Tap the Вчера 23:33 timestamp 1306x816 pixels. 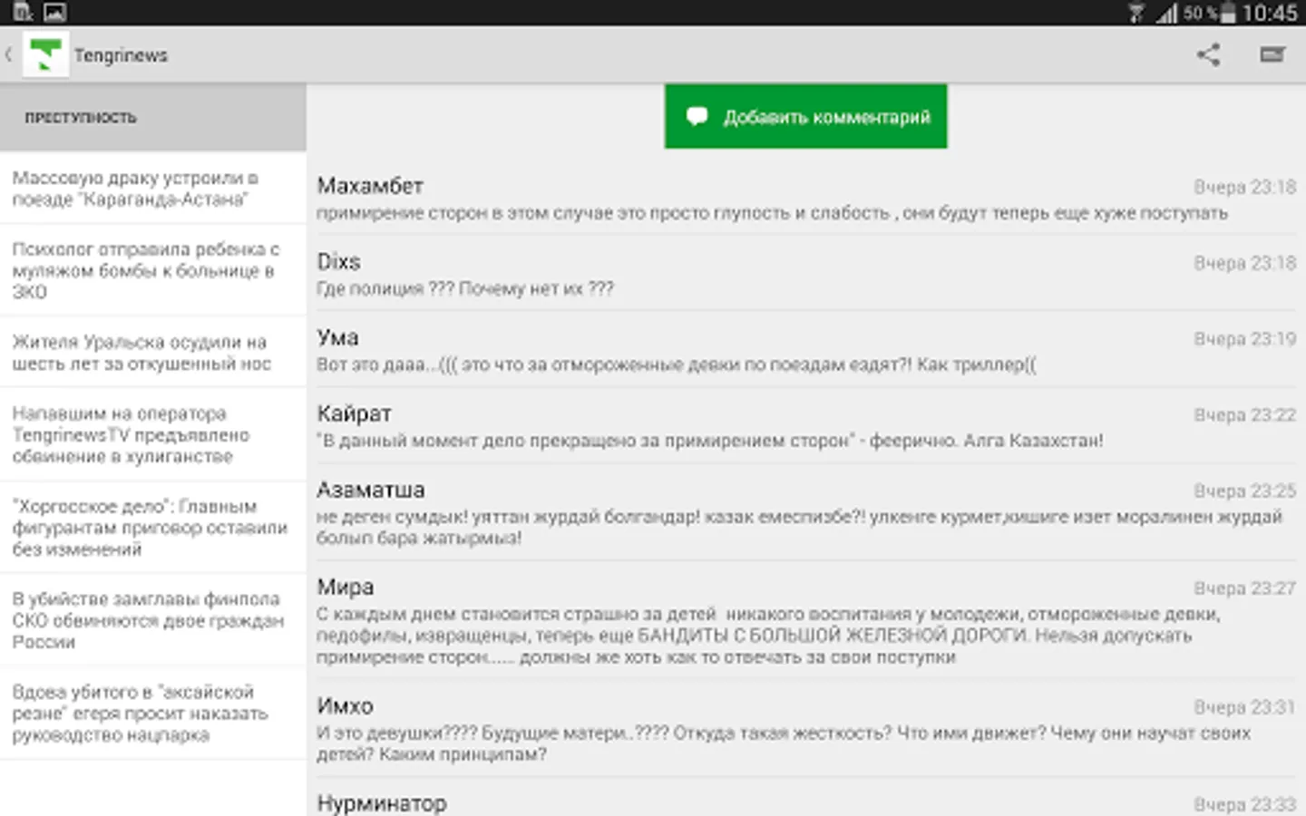coord(1244,804)
